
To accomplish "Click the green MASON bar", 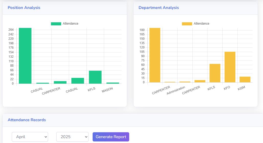I will (x=113, y=83).
